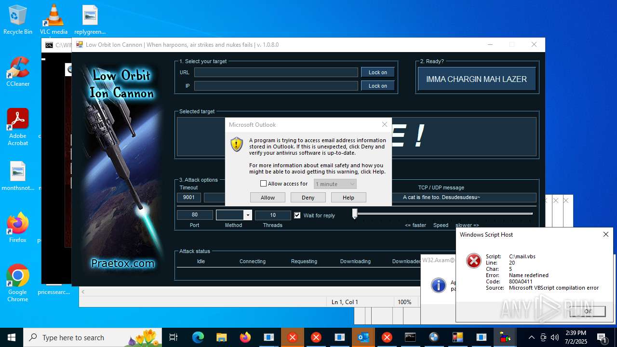Click the Ln 1, Col 1 status bar text
Screen dimensions: 617x347
pos(345,302)
